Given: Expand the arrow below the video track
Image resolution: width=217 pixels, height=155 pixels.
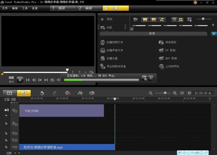Looking at the screenshot, I should pyautogui.click(x=6, y=115).
